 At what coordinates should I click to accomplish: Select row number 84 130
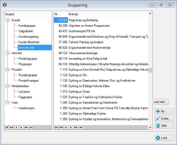(101, 64)
